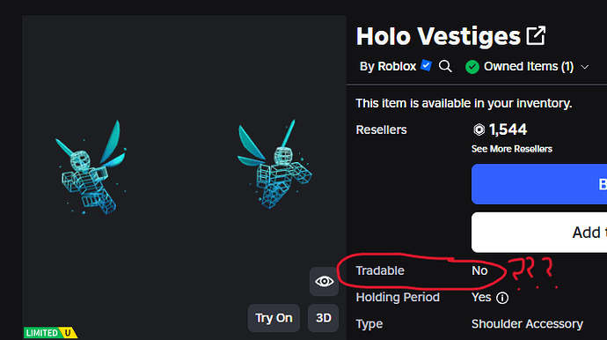Click the blue Buy button
Viewport: 607px width, 340px height.
[x=539, y=184]
